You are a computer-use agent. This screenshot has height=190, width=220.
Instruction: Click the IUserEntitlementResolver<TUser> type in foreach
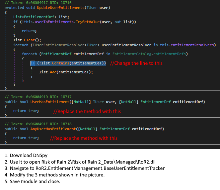click(66, 45)
